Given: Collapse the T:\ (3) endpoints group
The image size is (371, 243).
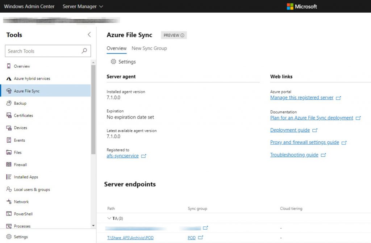Looking at the screenshot, I should (x=109, y=218).
